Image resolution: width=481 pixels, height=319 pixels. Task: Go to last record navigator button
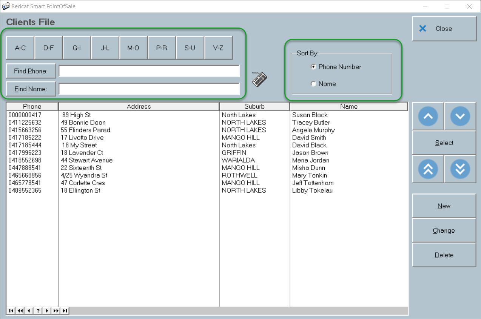pos(65,311)
